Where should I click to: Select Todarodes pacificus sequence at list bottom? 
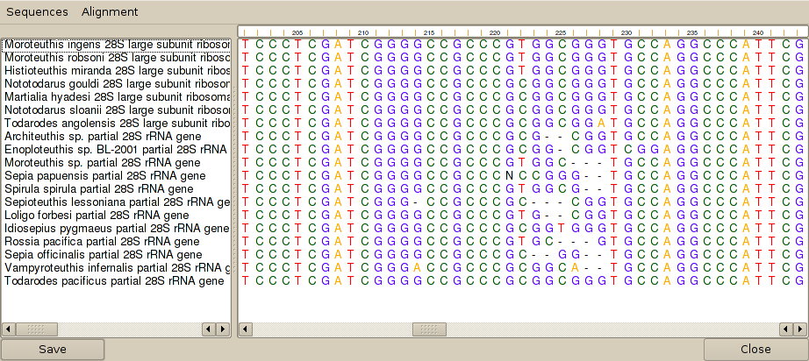click(114, 280)
